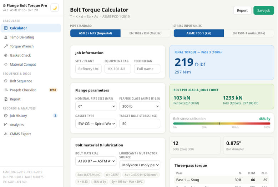Click the green Save job button

click(264, 10)
